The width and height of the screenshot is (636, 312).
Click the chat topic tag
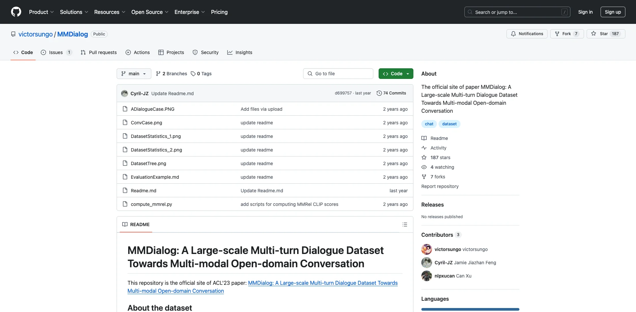[429, 124]
